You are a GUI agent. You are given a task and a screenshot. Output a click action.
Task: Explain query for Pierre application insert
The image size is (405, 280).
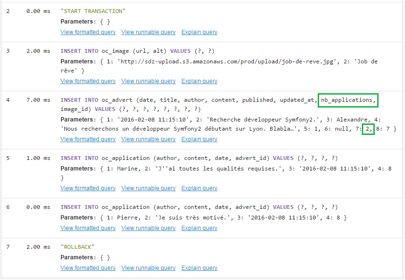(199, 228)
